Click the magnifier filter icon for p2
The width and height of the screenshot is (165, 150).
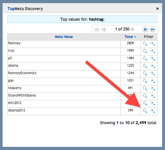(145, 59)
